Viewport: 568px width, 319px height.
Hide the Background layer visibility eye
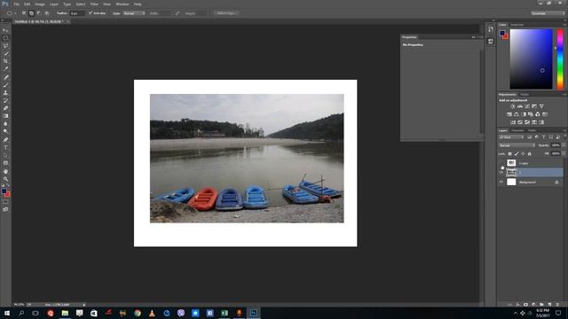pyautogui.click(x=501, y=182)
